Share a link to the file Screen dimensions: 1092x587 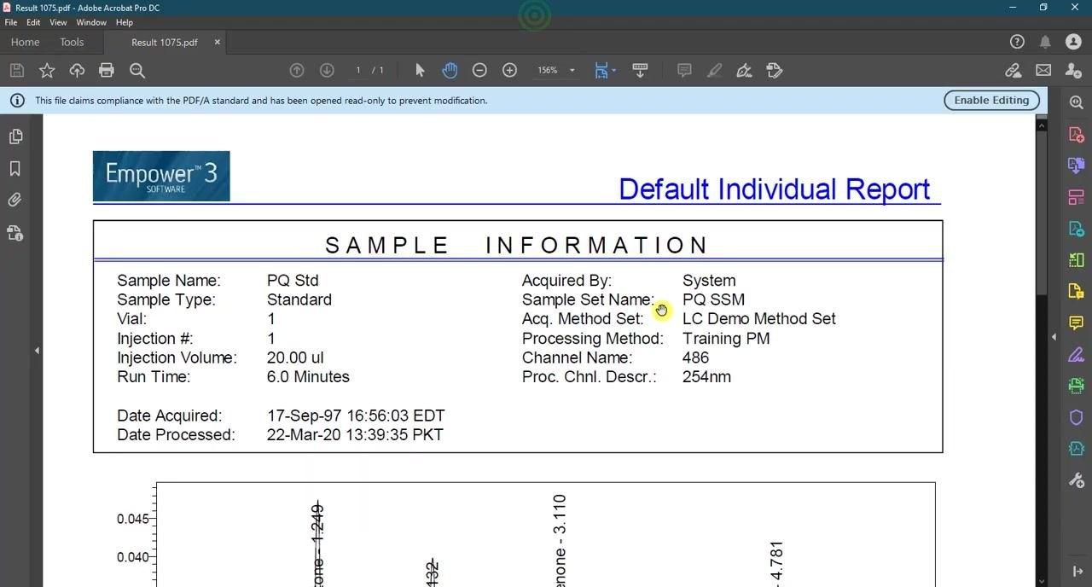point(1013,70)
